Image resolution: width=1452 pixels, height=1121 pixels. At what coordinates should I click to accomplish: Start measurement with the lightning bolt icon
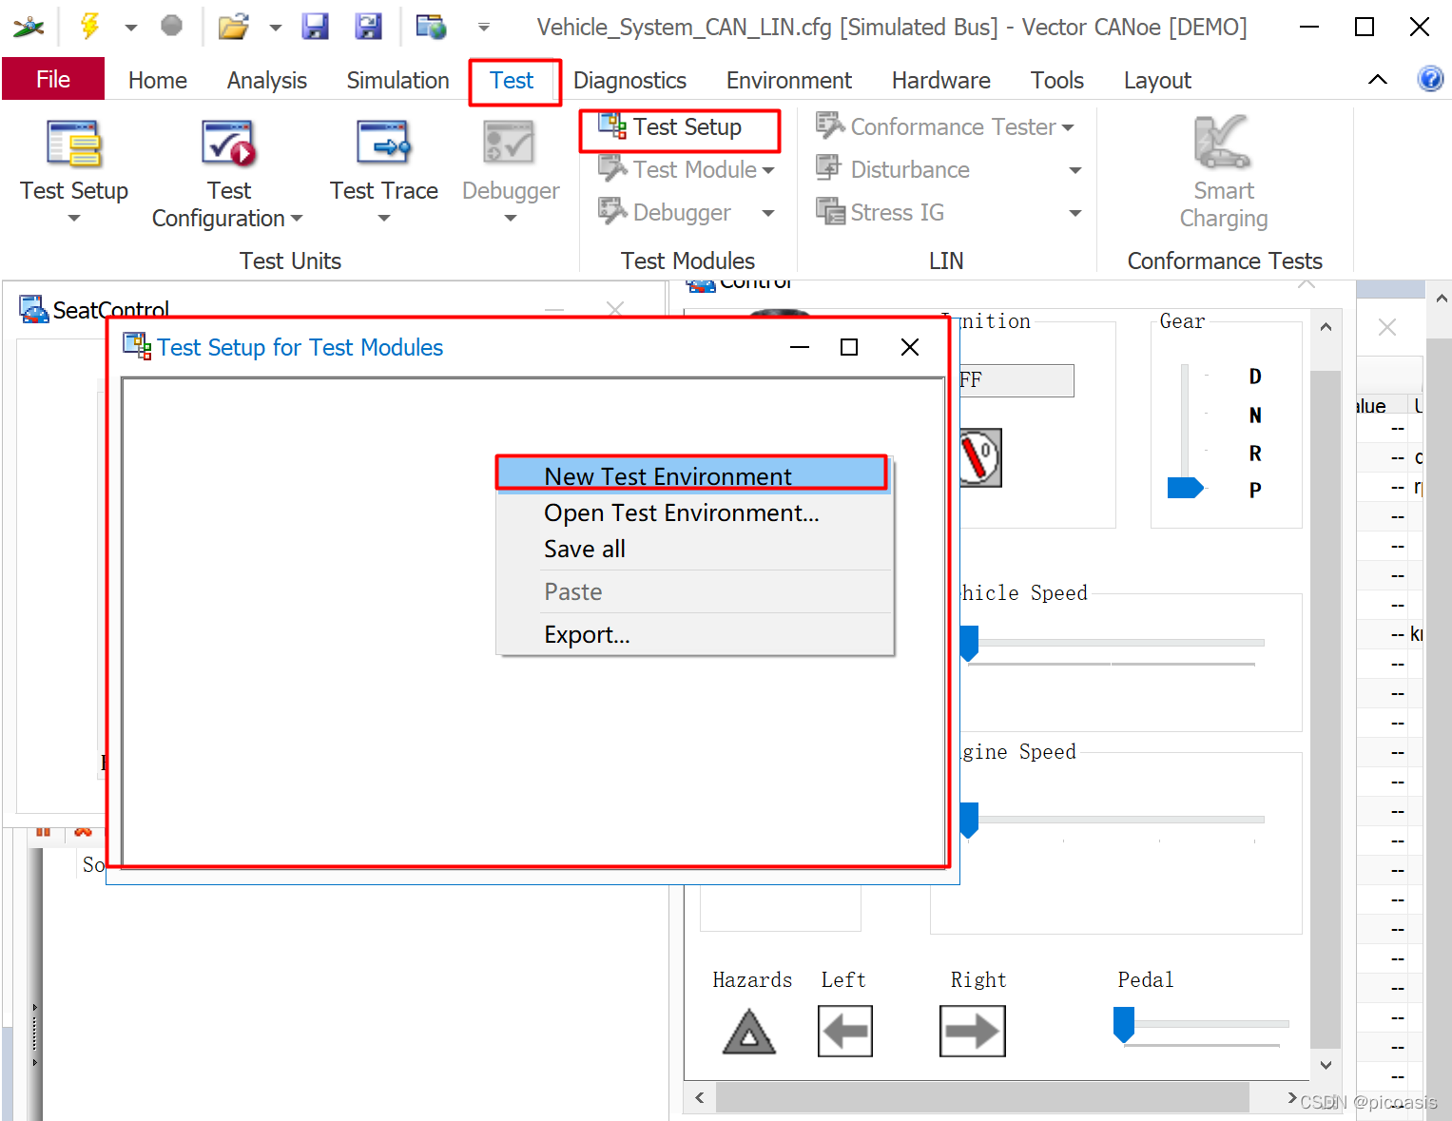[x=89, y=26]
